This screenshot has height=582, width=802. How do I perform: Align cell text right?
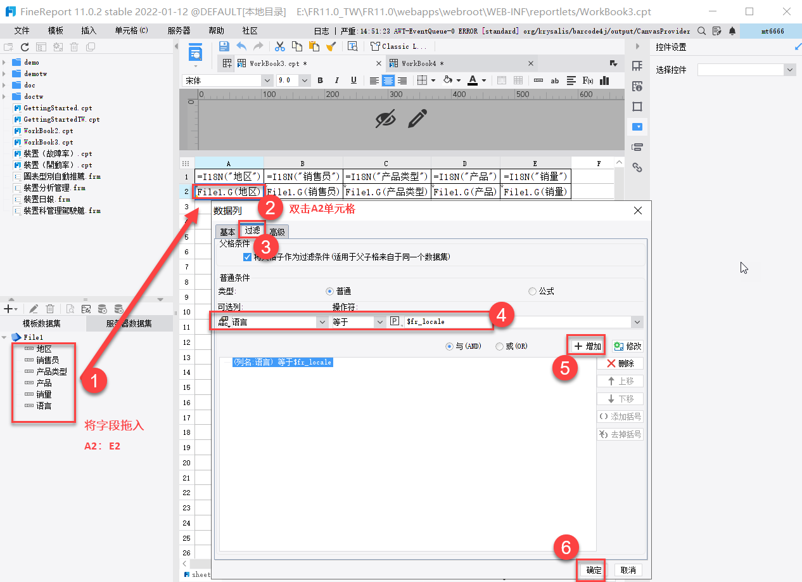coord(402,81)
